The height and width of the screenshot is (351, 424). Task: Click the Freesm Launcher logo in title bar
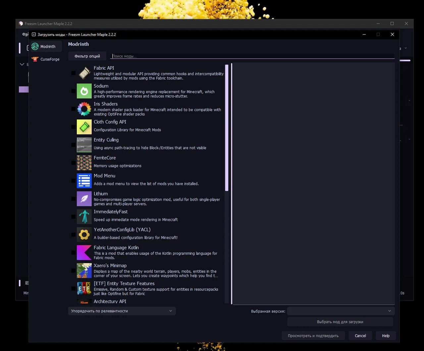pyautogui.click(x=21, y=24)
